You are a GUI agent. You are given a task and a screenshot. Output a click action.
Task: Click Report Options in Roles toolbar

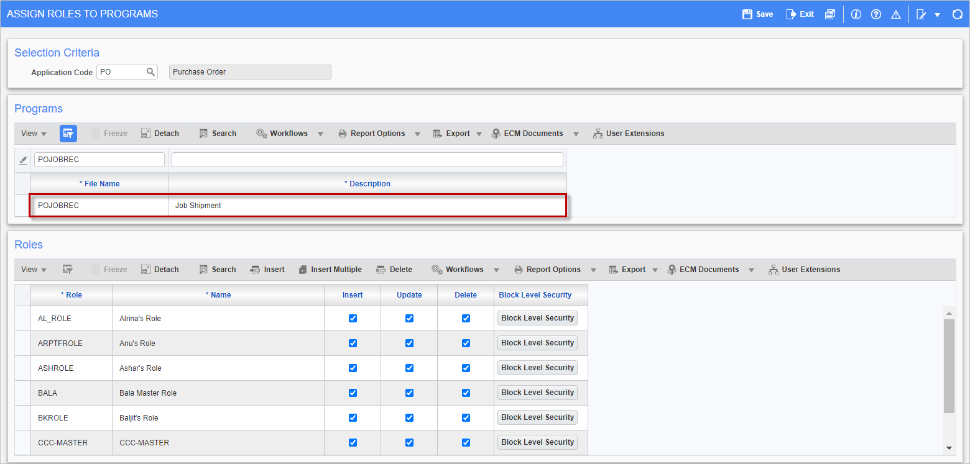coord(547,270)
